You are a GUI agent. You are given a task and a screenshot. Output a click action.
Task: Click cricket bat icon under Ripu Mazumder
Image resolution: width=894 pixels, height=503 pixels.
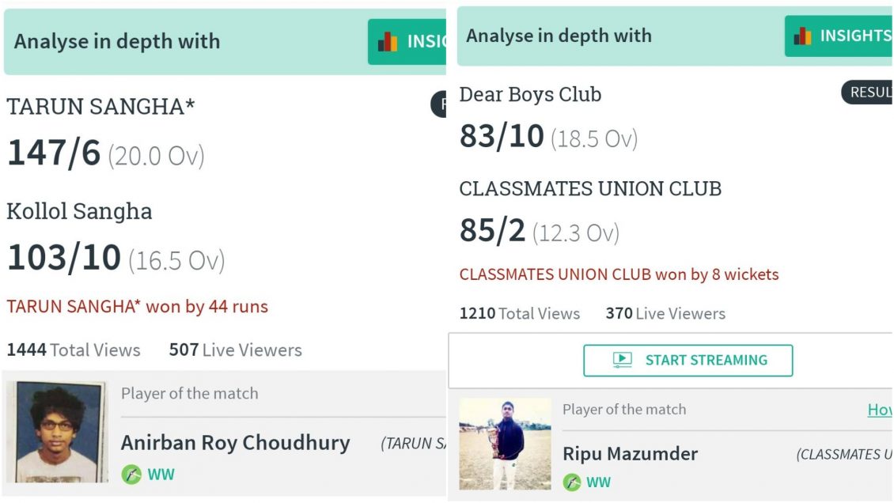click(x=572, y=482)
